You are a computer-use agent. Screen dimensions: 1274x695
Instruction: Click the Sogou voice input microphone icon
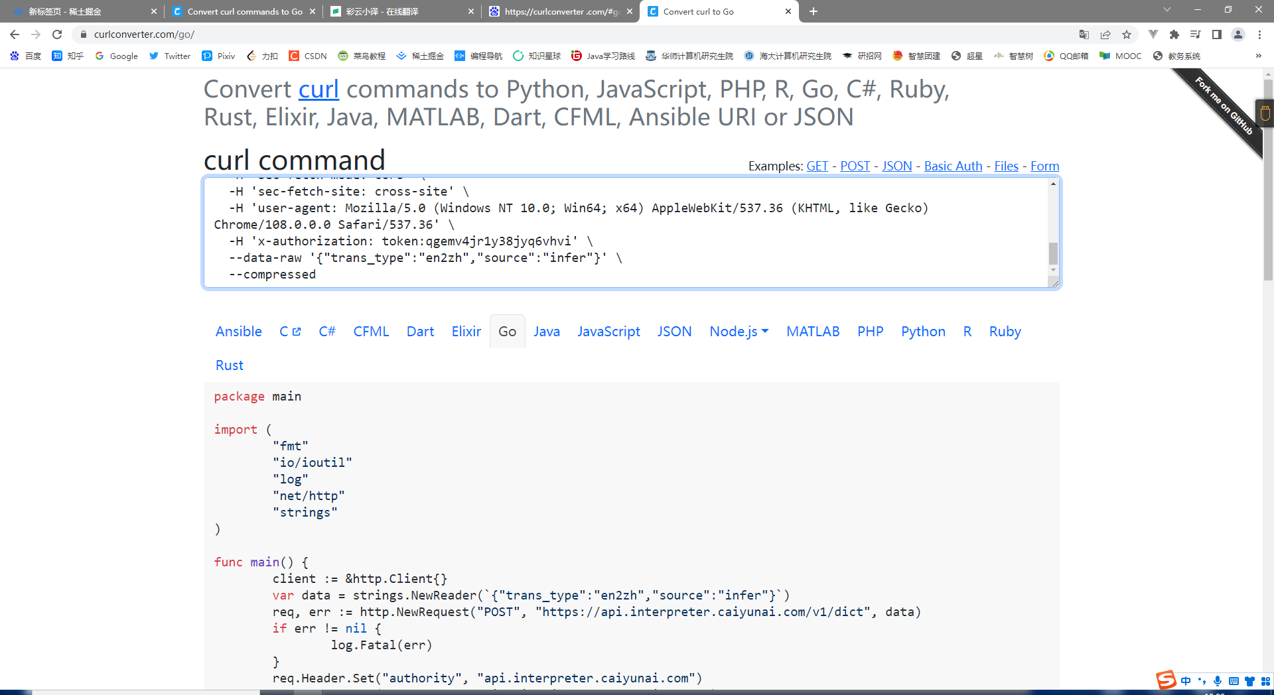click(1217, 681)
